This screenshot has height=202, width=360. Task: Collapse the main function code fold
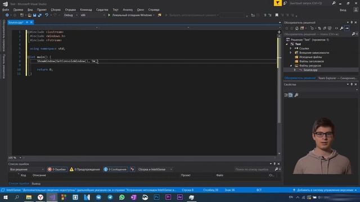pos(29,57)
